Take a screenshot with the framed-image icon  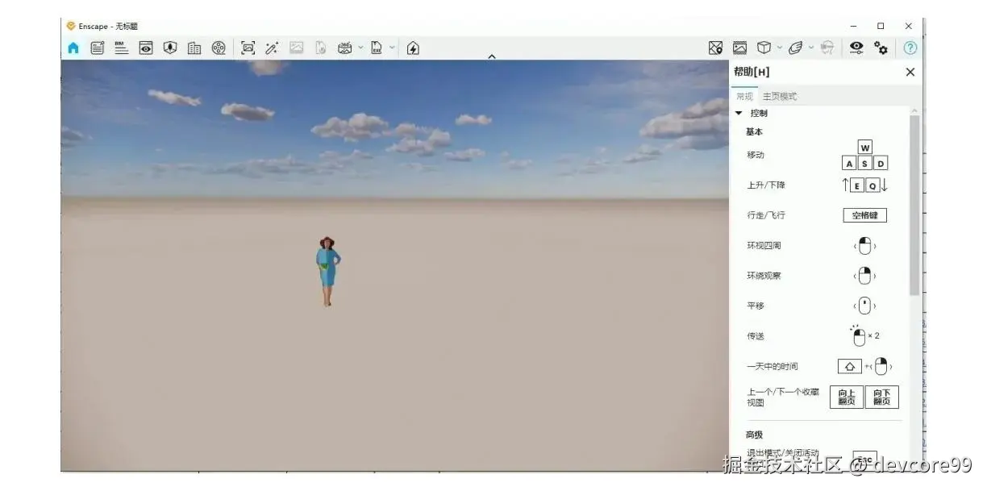coord(248,48)
